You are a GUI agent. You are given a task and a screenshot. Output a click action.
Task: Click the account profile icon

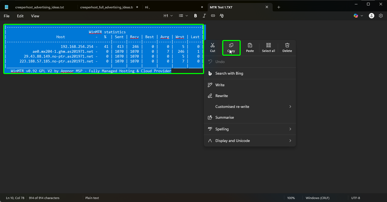[x=372, y=16]
